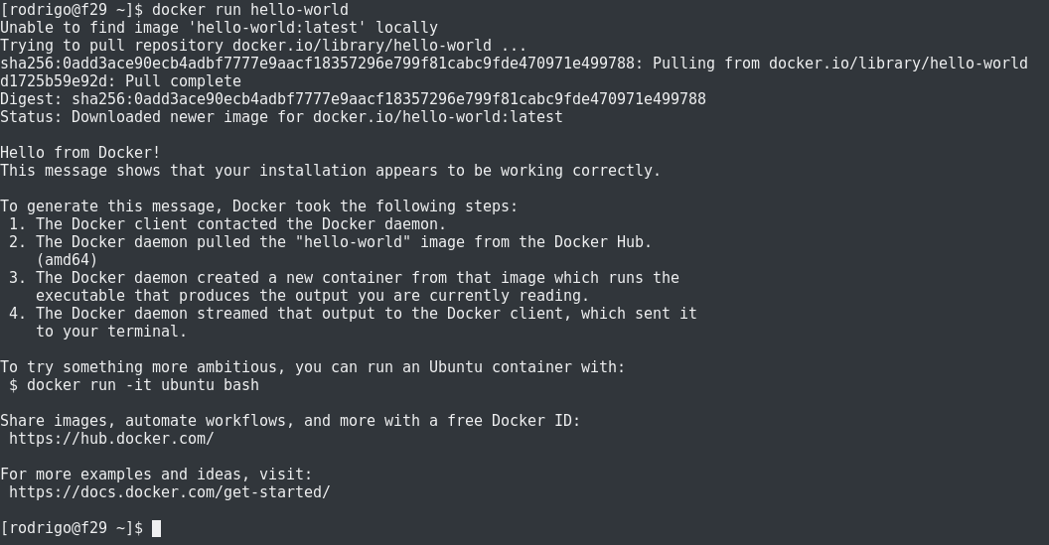Click the 'Trying to pull repository' line
The height and width of the screenshot is (545, 1049).
pyautogui.click(x=263, y=46)
